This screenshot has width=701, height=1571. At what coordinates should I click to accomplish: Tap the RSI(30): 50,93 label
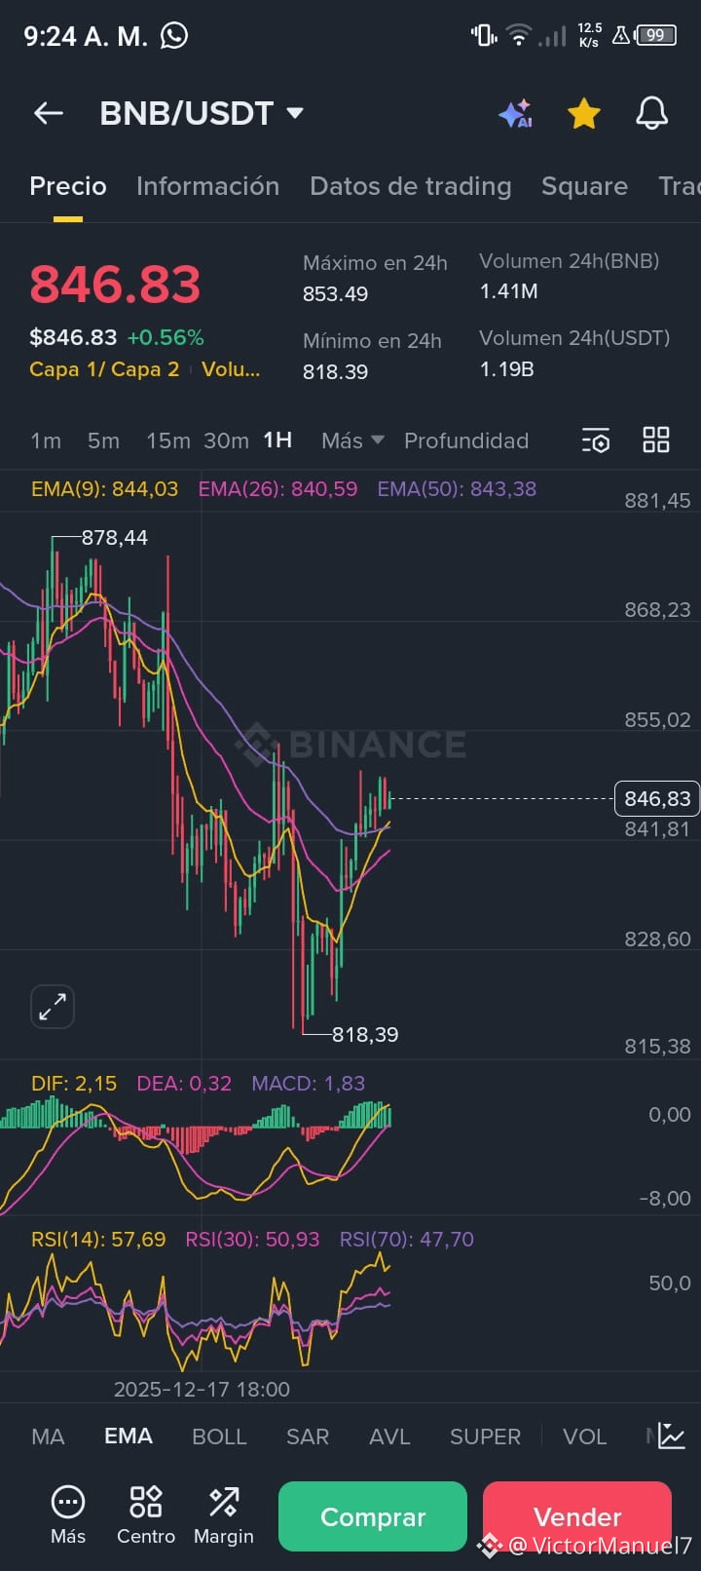[x=252, y=1240]
